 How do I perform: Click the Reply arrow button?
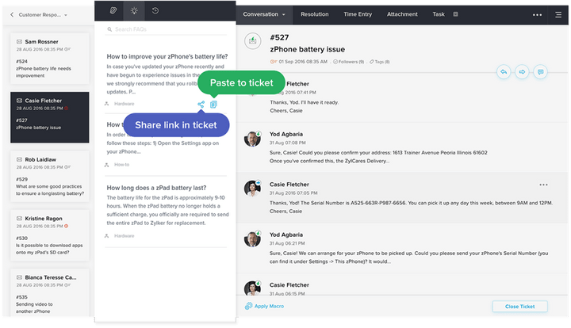click(x=504, y=71)
